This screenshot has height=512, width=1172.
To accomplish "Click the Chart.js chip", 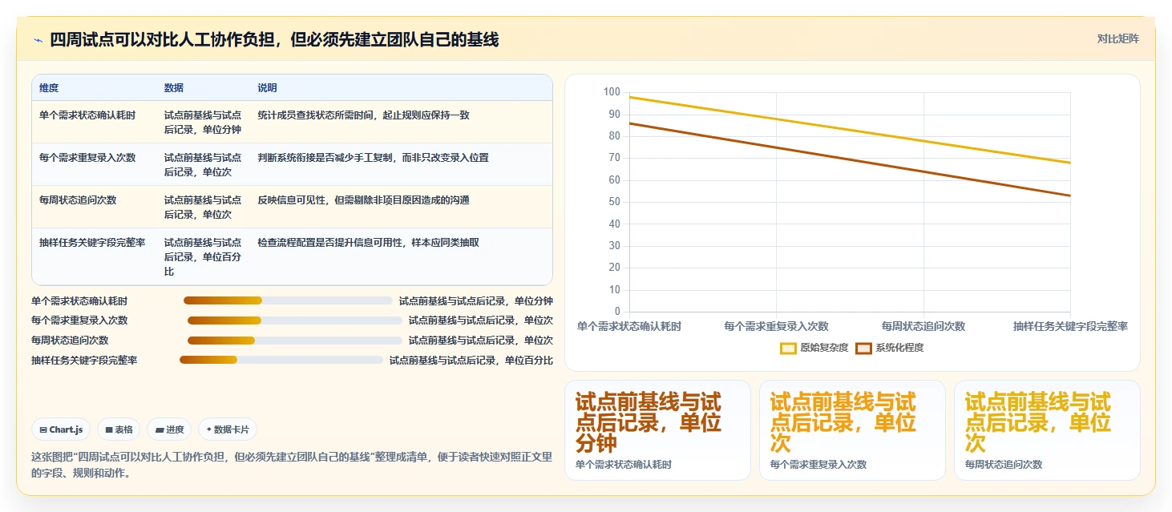I will coord(61,429).
